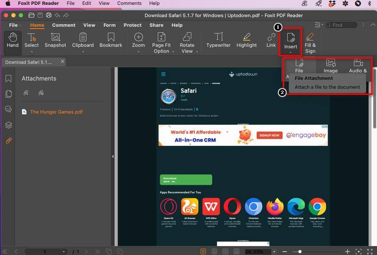Expand the Clipboard dropdown arrow
The height and width of the screenshot is (255, 377).
pos(83,52)
